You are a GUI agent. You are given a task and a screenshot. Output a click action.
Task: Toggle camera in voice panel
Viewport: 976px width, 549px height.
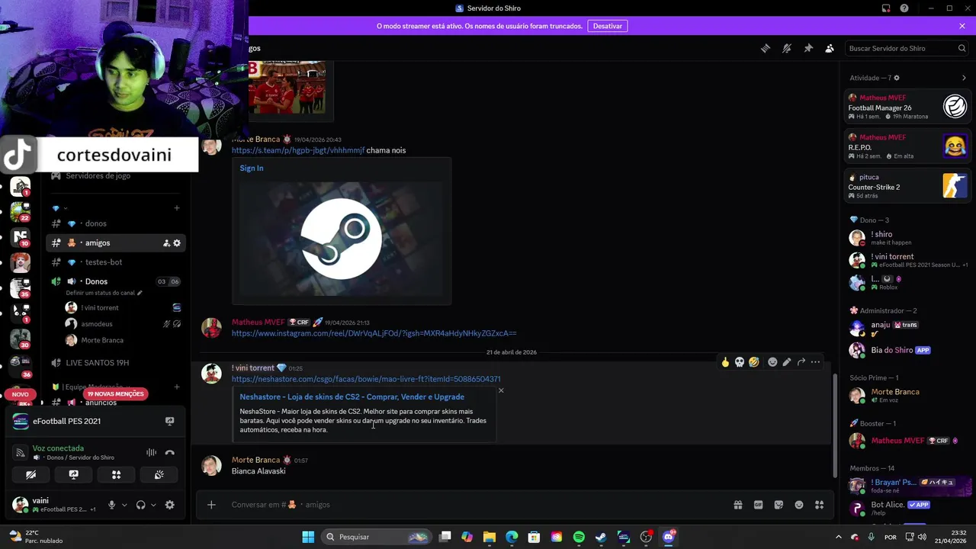[30, 474]
